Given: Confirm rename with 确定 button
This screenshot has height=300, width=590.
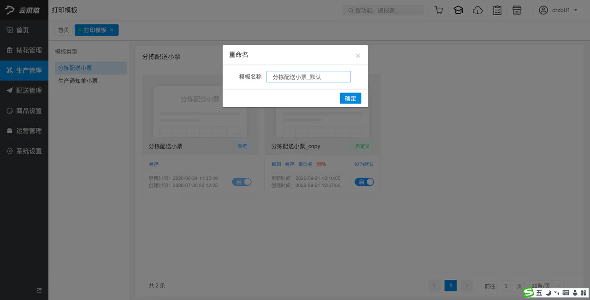Looking at the screenshot, I should 350,98.
